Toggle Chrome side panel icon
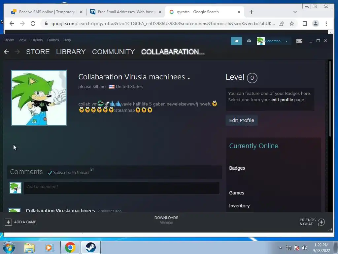 tap(305, 23)
